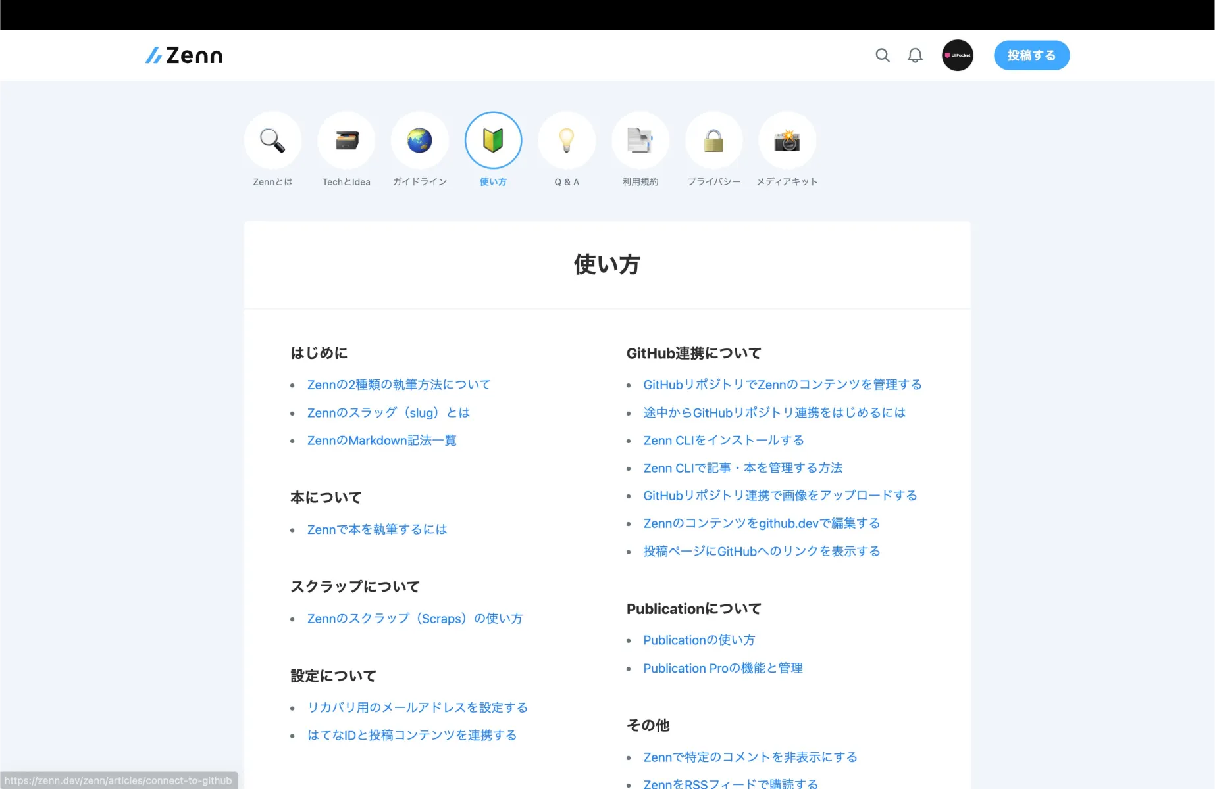This screenshot has width=1215, height=789.
Task: Select the ガイドライン globe icon
Action: (420, 140)
